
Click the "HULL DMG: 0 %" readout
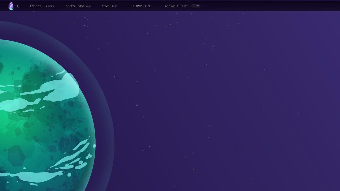pos(139,6)
